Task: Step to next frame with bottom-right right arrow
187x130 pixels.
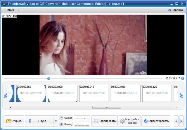Action: [x=181, y=121]
